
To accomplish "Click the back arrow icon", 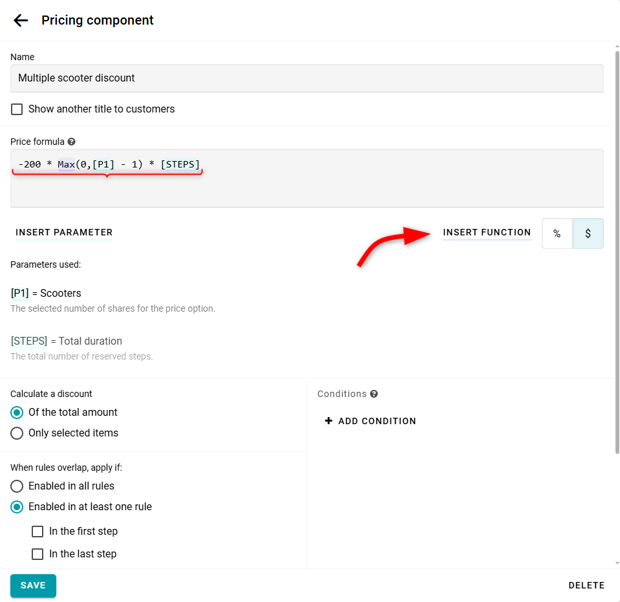I will pyautogui.click(x=21, y=21).
